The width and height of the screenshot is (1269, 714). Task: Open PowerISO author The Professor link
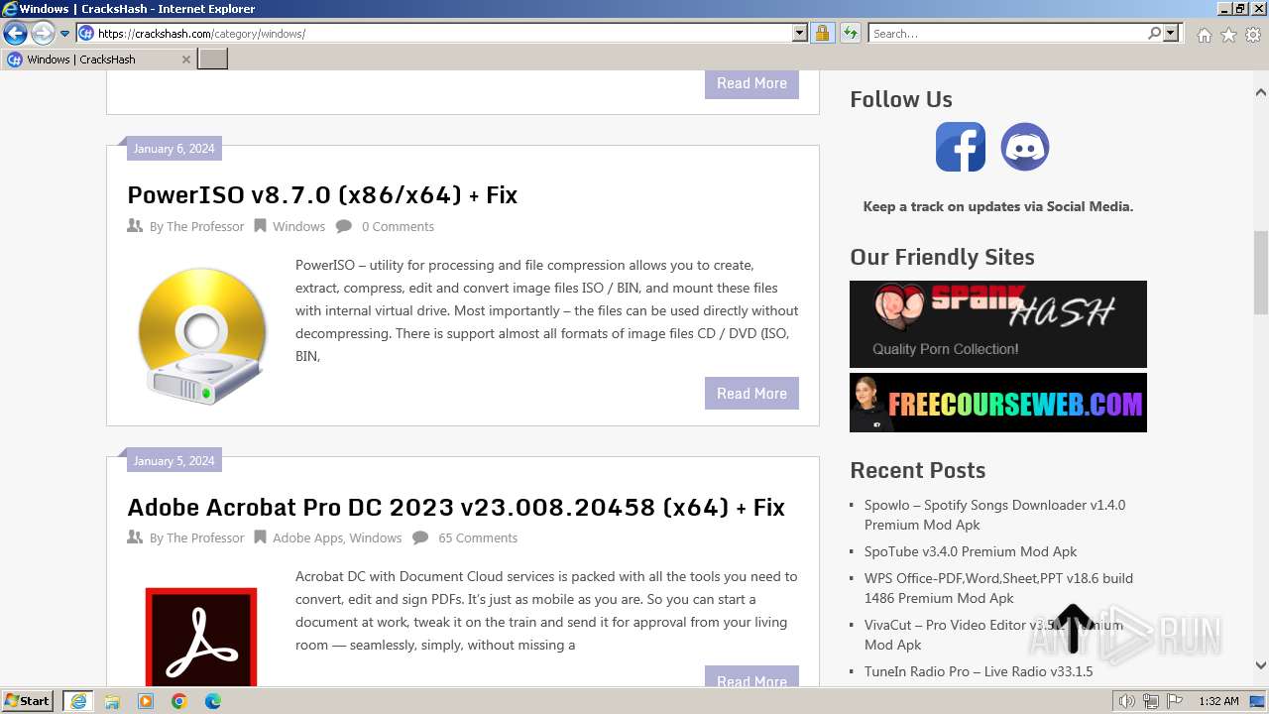pyautogui.click(x=205, y=226)
